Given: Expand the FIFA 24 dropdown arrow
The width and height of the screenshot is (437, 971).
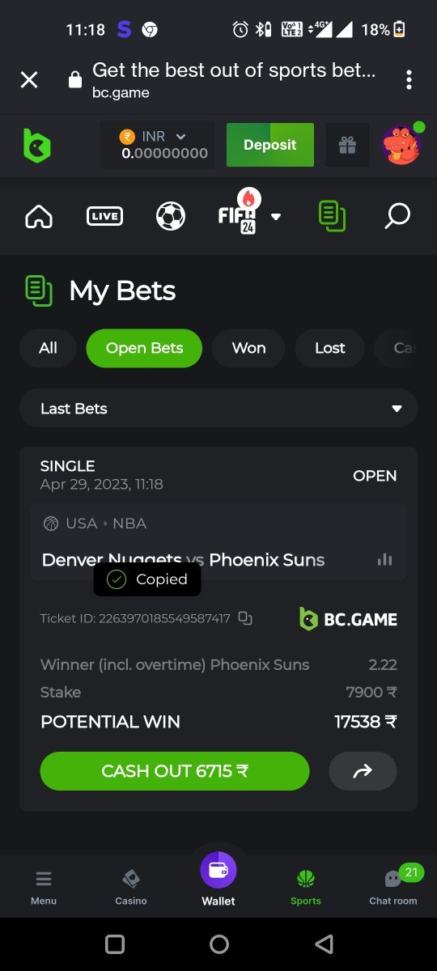Looking at the screenshot, I should 276,217.
